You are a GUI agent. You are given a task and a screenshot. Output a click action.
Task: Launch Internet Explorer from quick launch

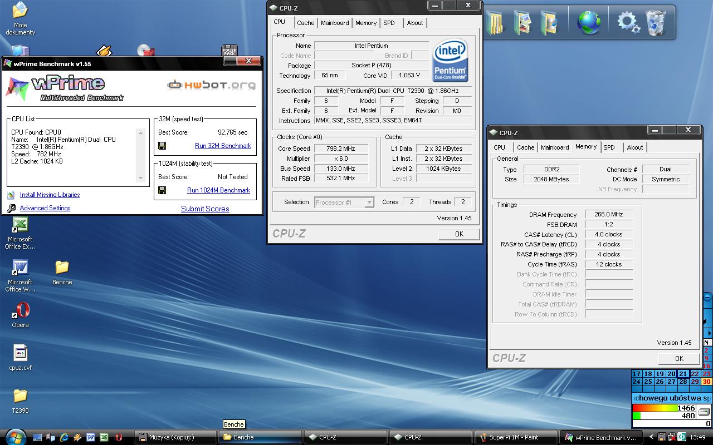(x=64, y=437)
